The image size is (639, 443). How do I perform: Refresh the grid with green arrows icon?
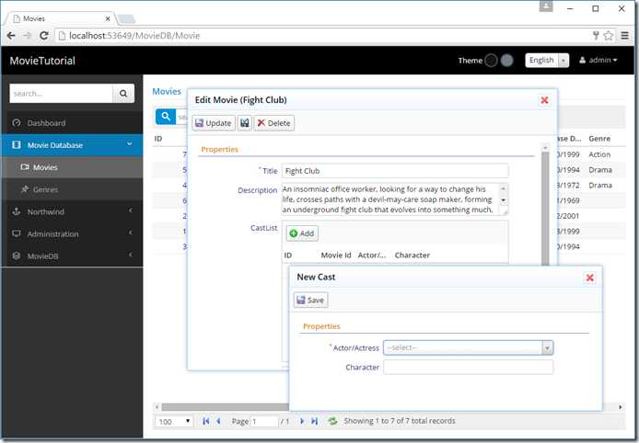point(332,421)
